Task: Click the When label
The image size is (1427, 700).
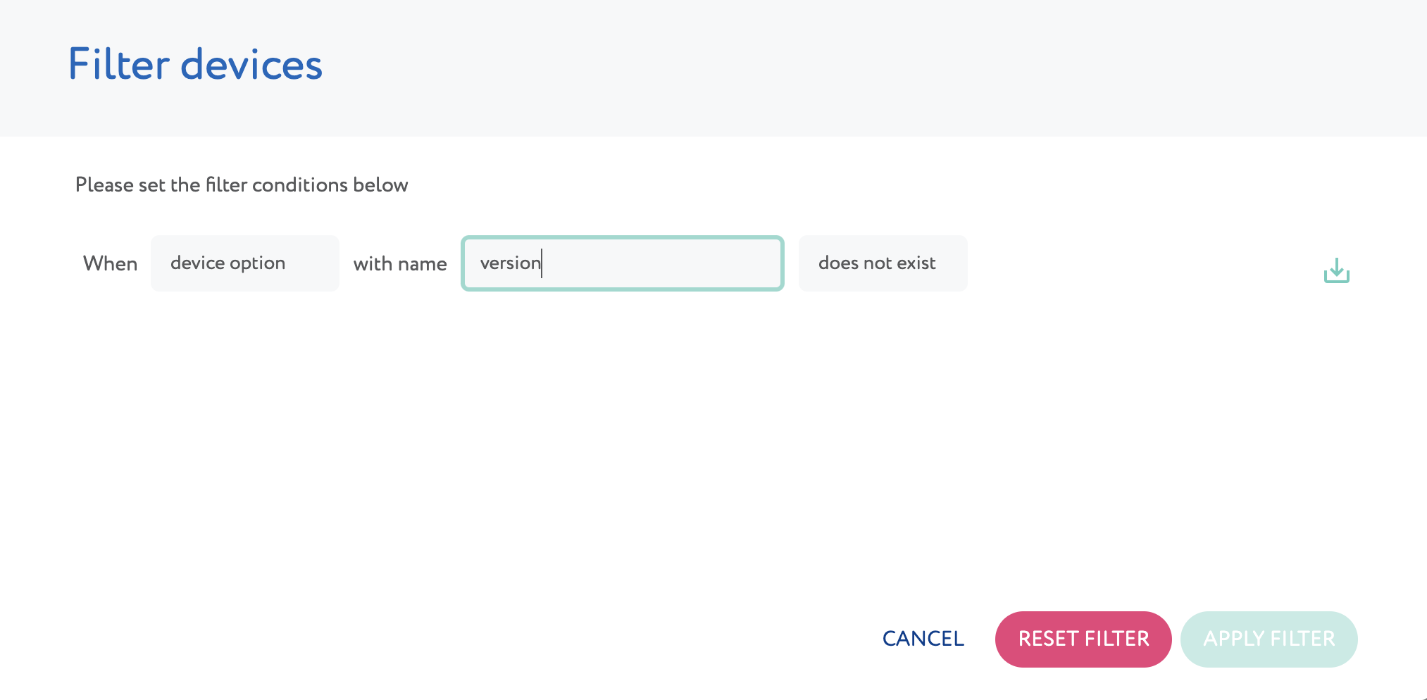Action: [x=110, y=263]
